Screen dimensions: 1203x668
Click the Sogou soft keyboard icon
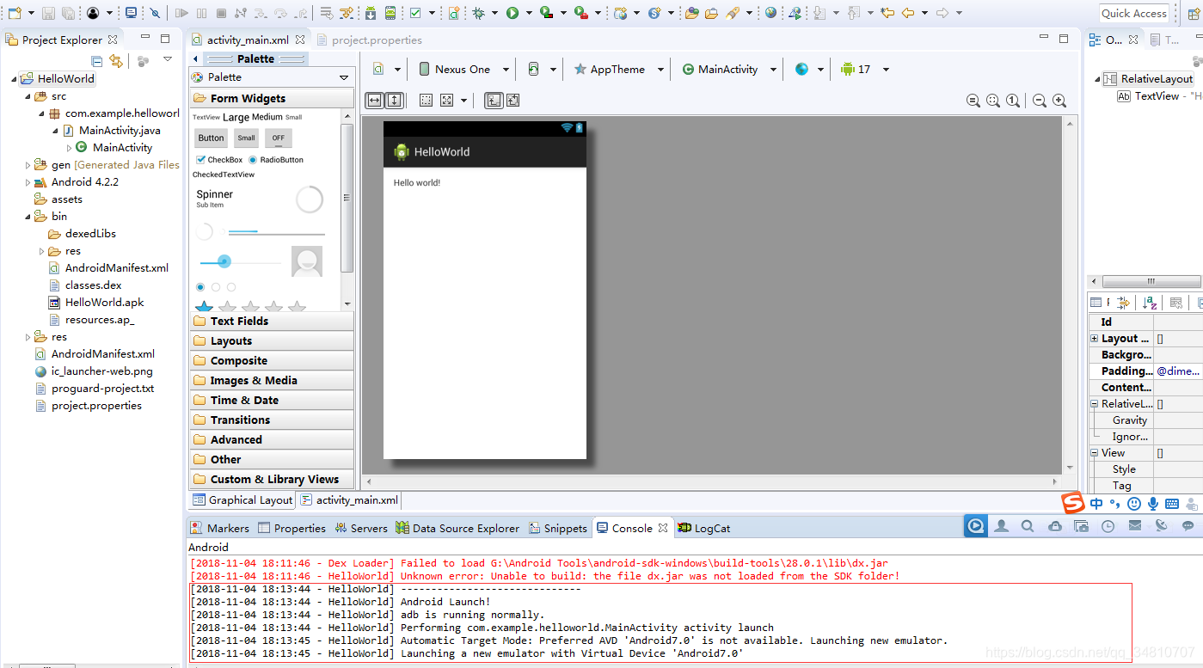click(1172, 504)
